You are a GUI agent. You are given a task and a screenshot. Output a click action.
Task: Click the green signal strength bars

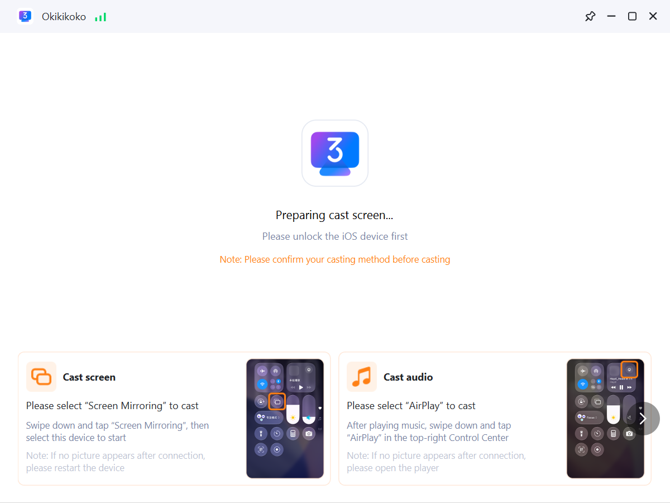click(100, 17)
